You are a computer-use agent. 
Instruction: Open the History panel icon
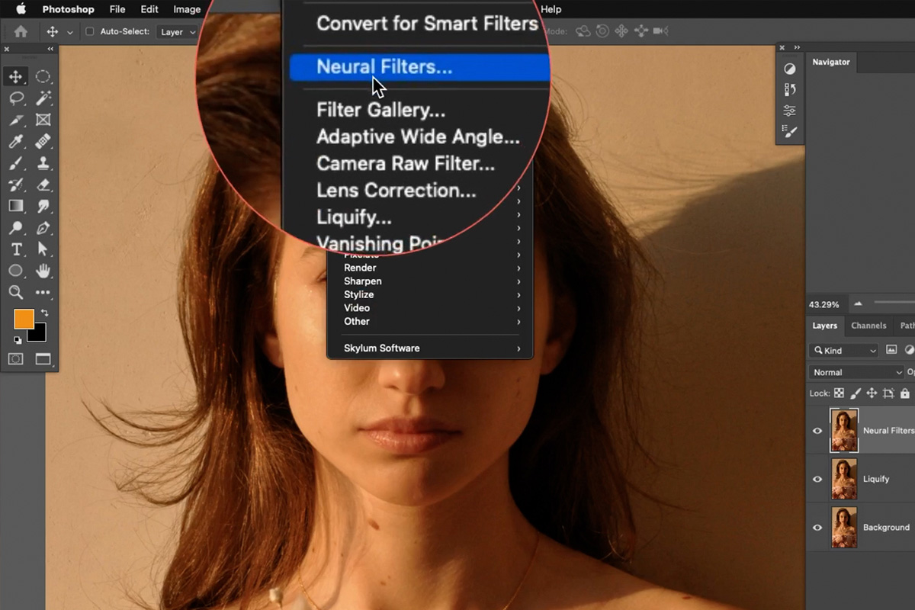coord(790,90)
